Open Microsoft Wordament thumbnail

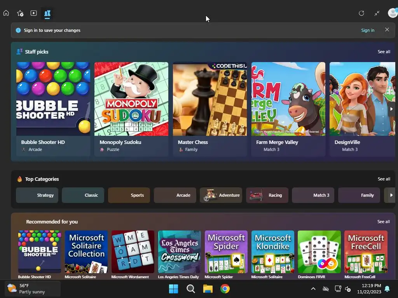coord(133,251)
